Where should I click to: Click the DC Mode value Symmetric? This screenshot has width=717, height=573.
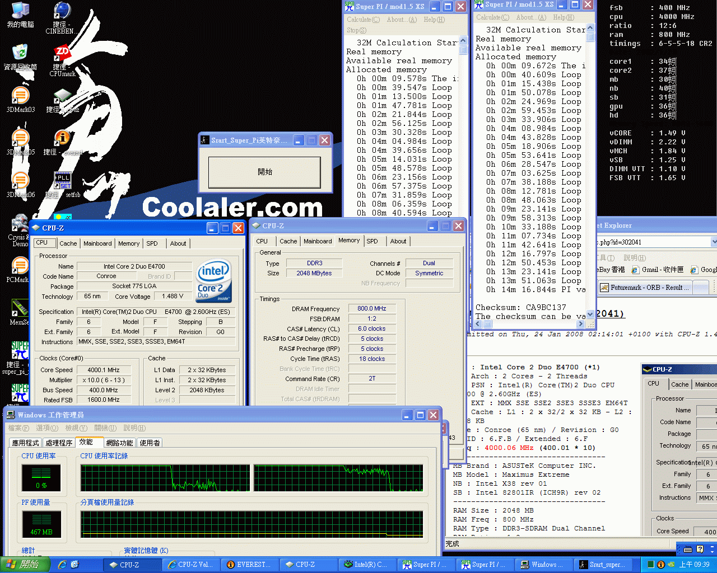pos(429,273)
